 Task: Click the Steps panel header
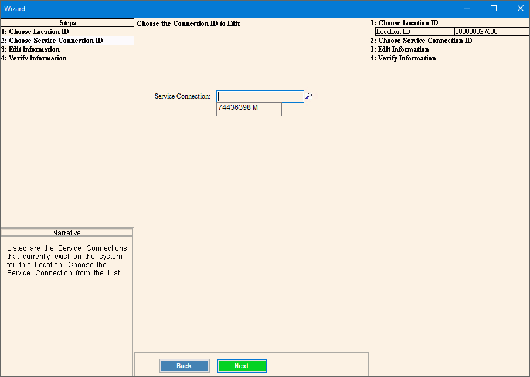point(67,23)
